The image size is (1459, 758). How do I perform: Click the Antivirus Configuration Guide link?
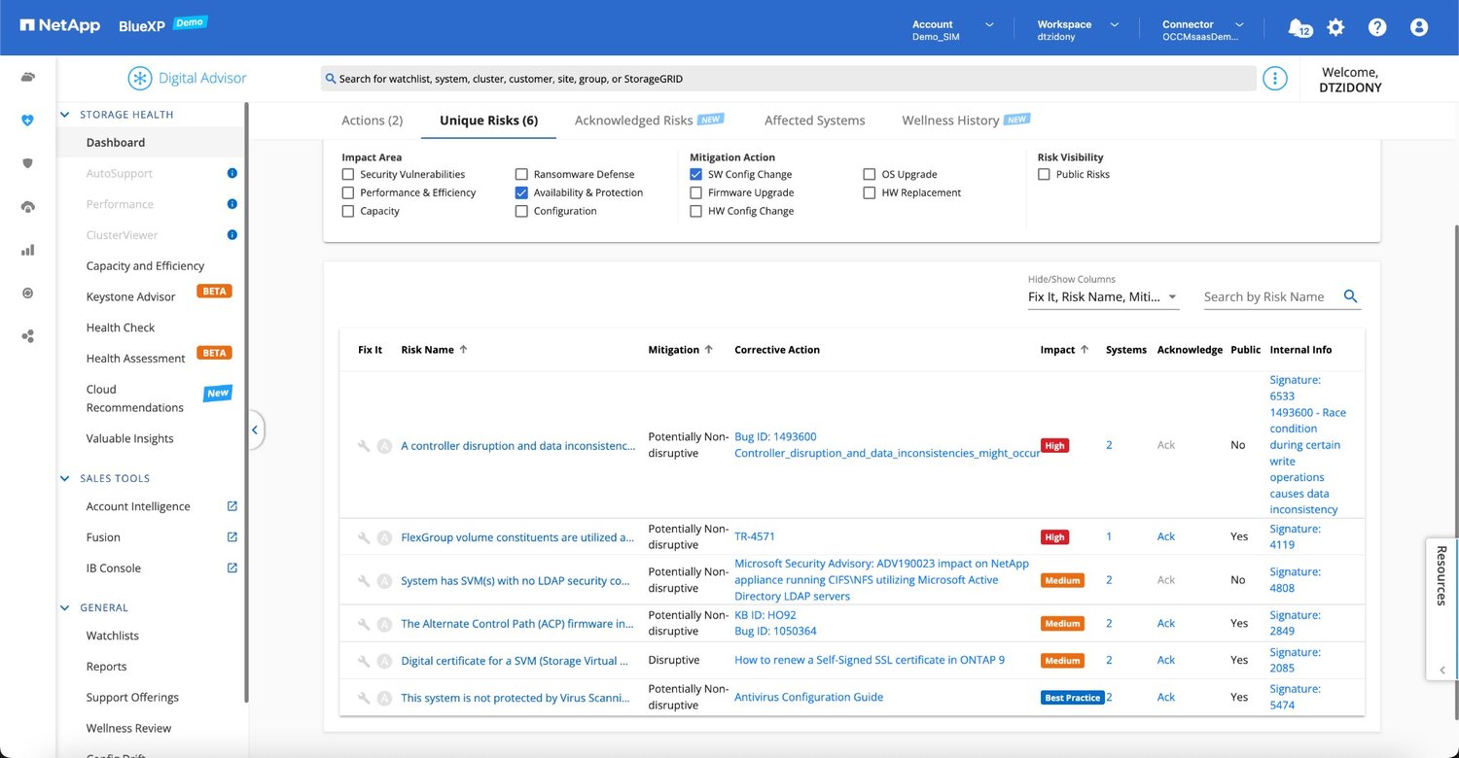[x=808, y=697]
